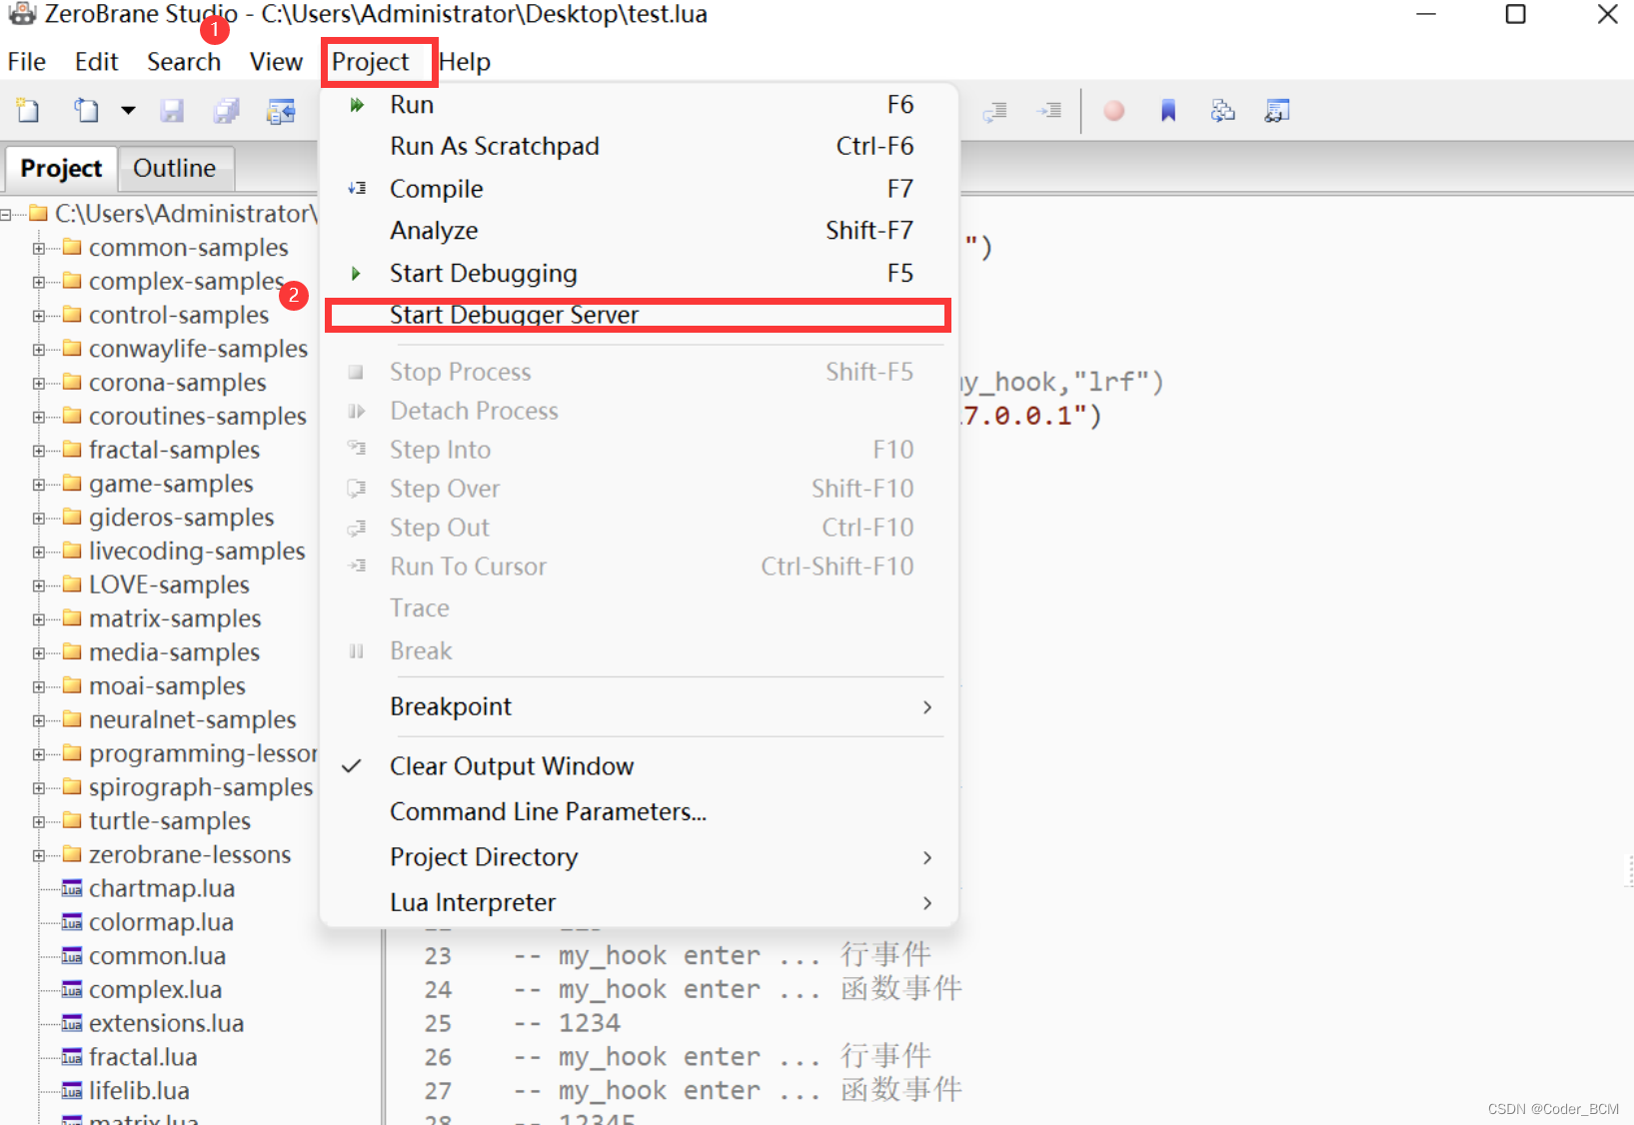The image size is (1634, 1125).
Task: Expand the game-samples folder node
Action: click(x=39, y=485)
